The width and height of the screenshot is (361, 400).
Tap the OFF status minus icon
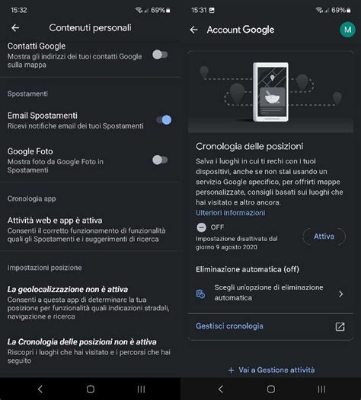(x=201, y=227)
